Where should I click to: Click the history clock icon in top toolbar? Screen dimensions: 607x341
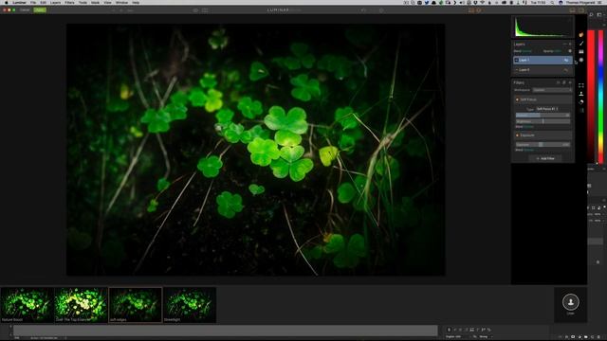click(381, 10)
